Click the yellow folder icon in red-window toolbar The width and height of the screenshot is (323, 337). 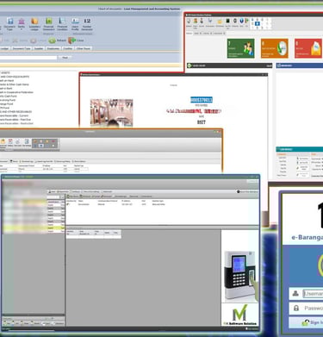coord(220,22)
